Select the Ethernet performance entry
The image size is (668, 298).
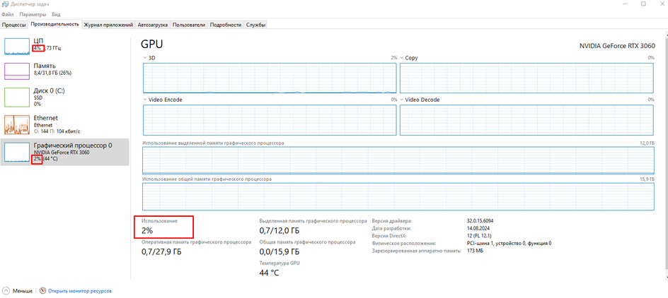click(65, 124)
